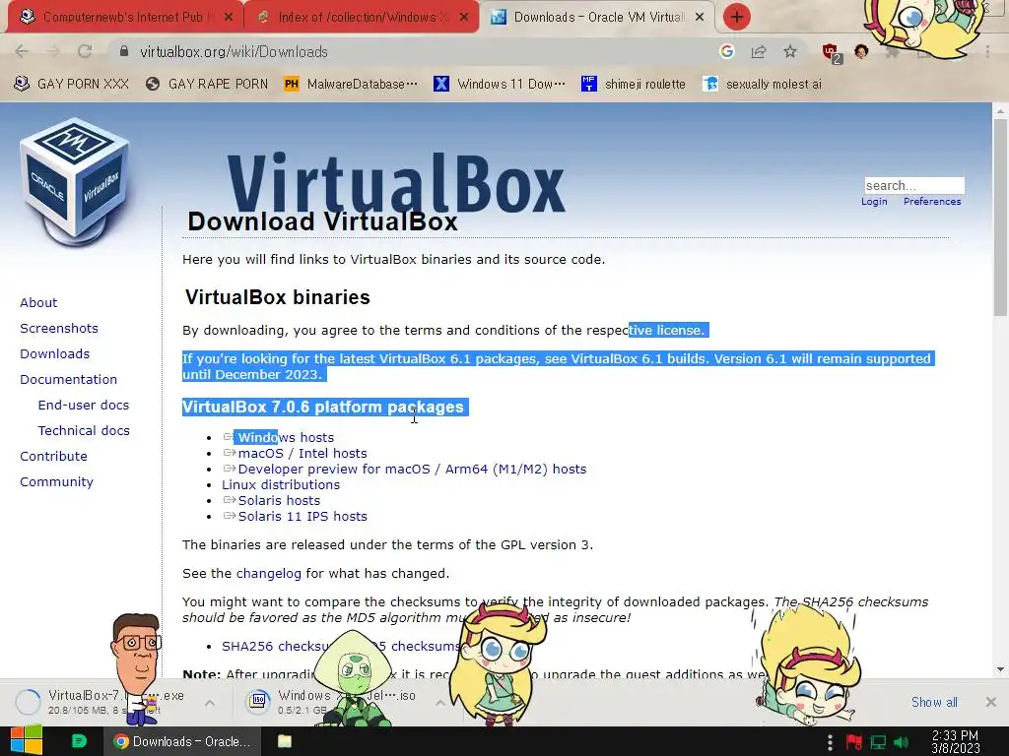Click the volume speaker tray icon

pos(902,742)
